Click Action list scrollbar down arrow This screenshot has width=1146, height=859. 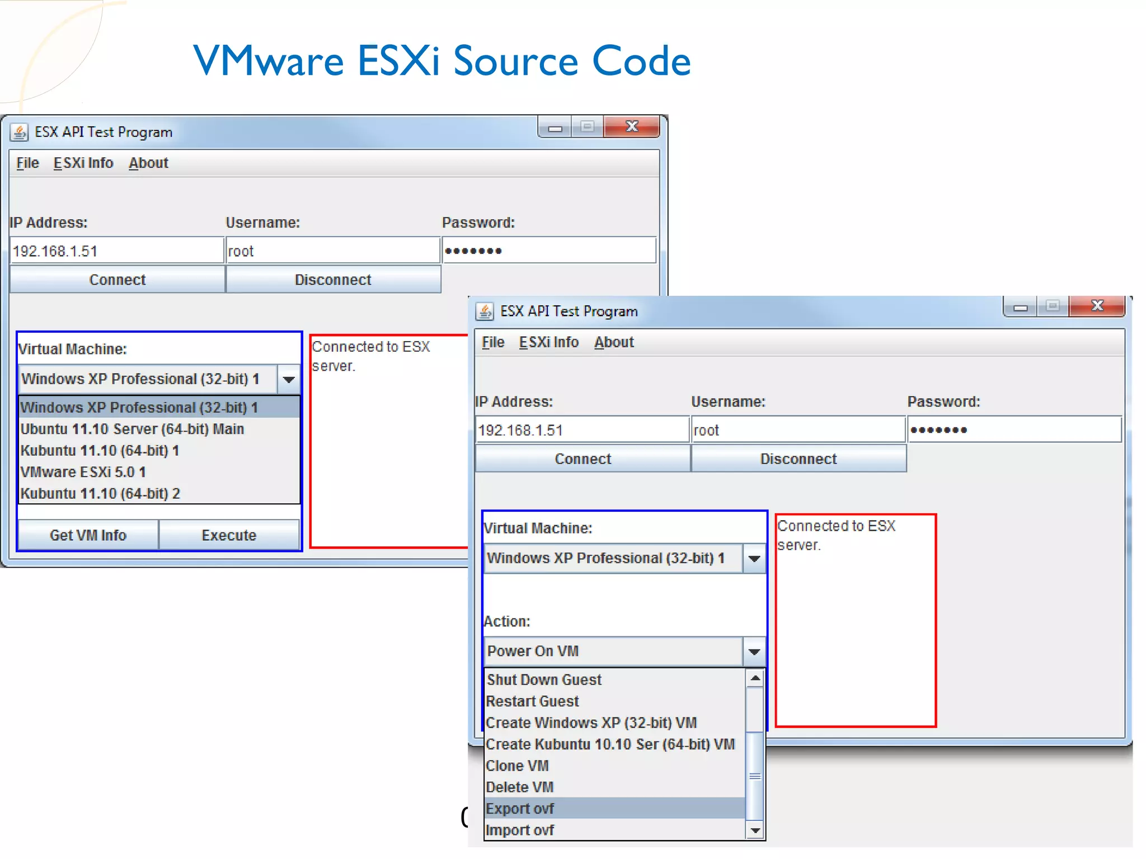tap(755, 830)
